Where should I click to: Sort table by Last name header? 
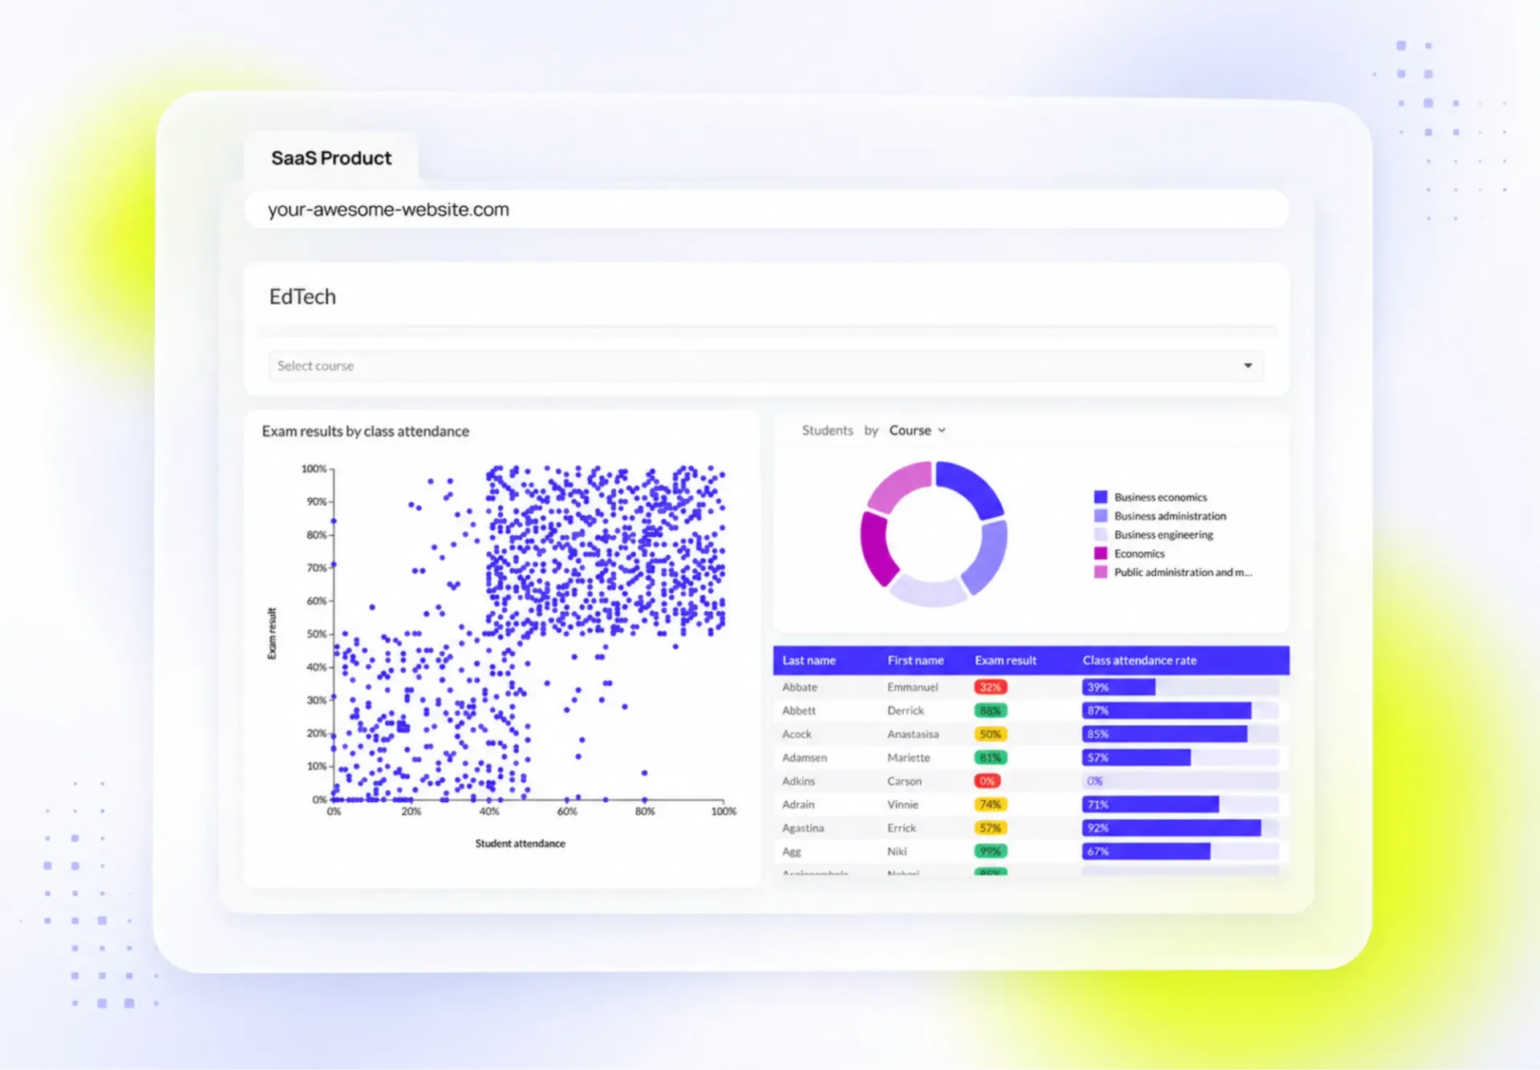[808, 661]
